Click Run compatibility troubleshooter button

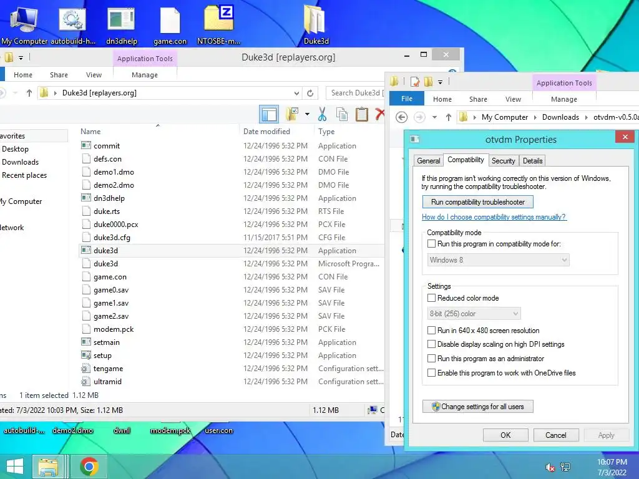point(477,202)
